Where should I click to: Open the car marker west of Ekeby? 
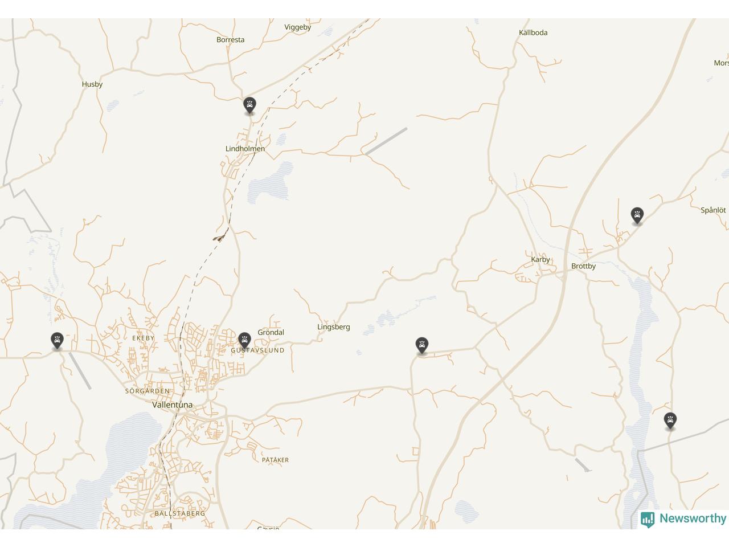point(57,341)
